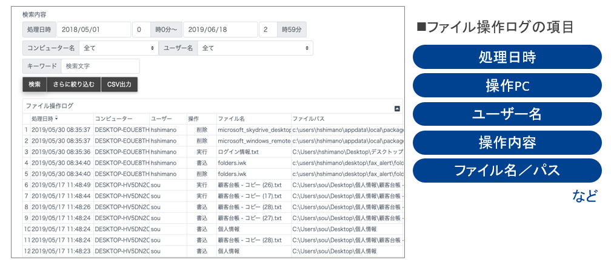Click the 2019/05/30 08:35:36 timestamp cell
Screen dimensions: 611x260
tap(62, 152)
